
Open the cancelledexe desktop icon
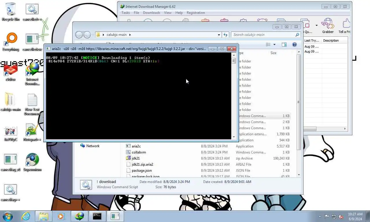(x=32, y=42)
